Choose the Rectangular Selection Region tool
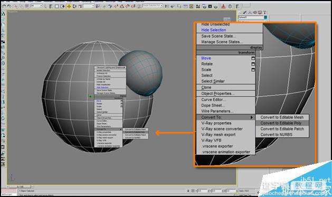The height and width of the screenshot is (197, 332). click(57, 6)
